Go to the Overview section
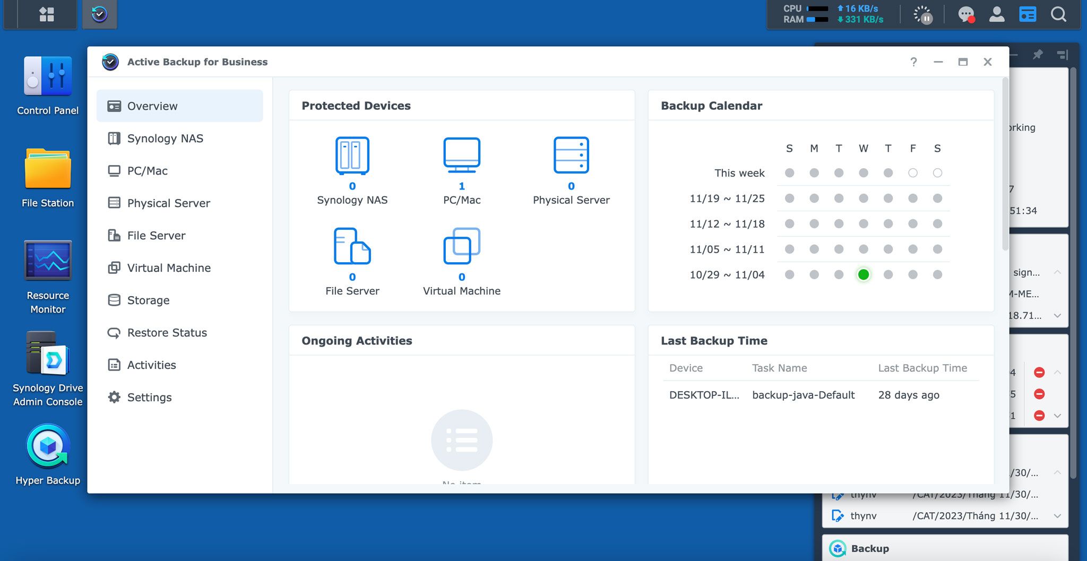This screenshot has width=1087, height=561. point(179,106)
